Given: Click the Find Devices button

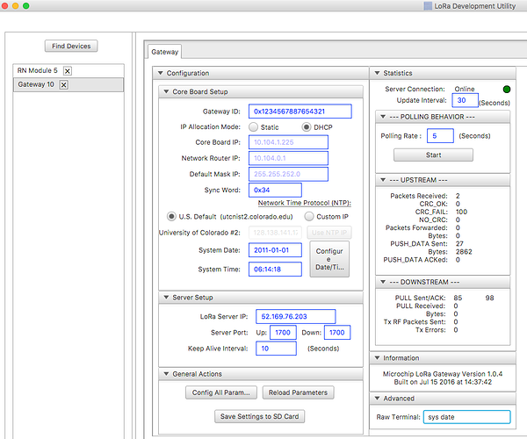Looking at the screenshot, I should (71, 46).
